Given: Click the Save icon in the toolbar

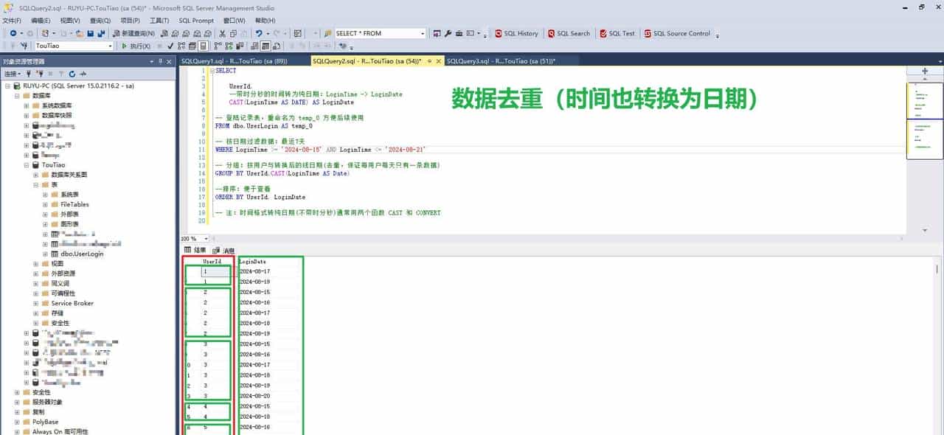Looking at the screenshot, I should (x=89, y=32).
